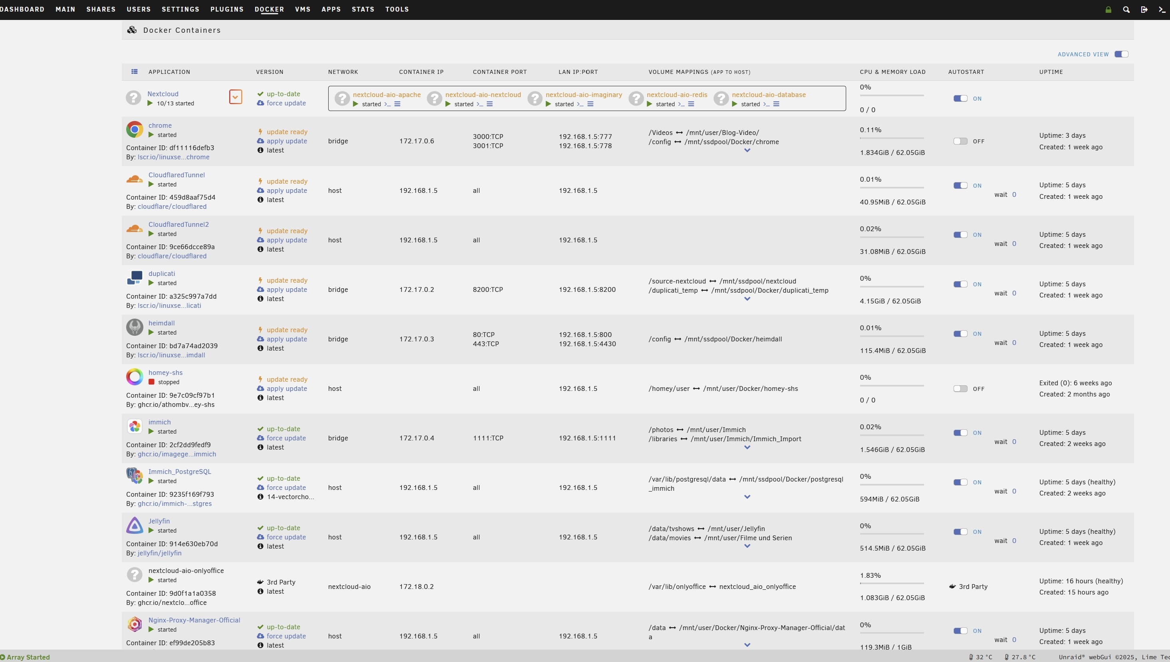Expand duplicati volume mappings chevron
The image size is (1170, 662).
pos(747,299)
